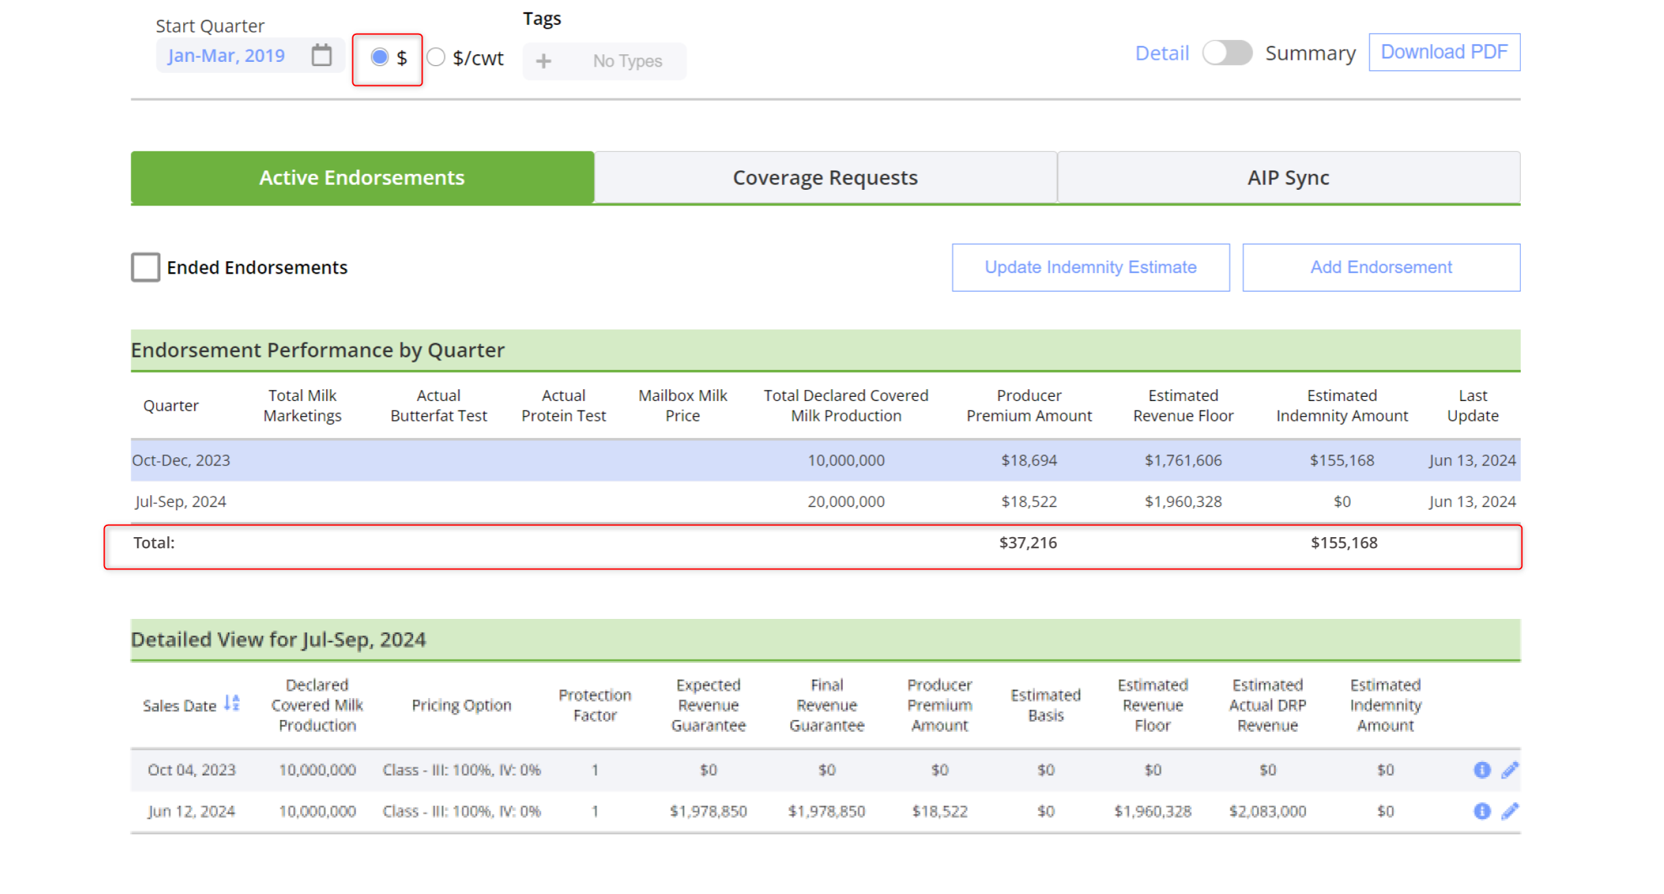Click Total Declared Covered Milk Production header
Image resolution: width=1664 pixels, height=894 pixels.
click(x=846, y=406)
